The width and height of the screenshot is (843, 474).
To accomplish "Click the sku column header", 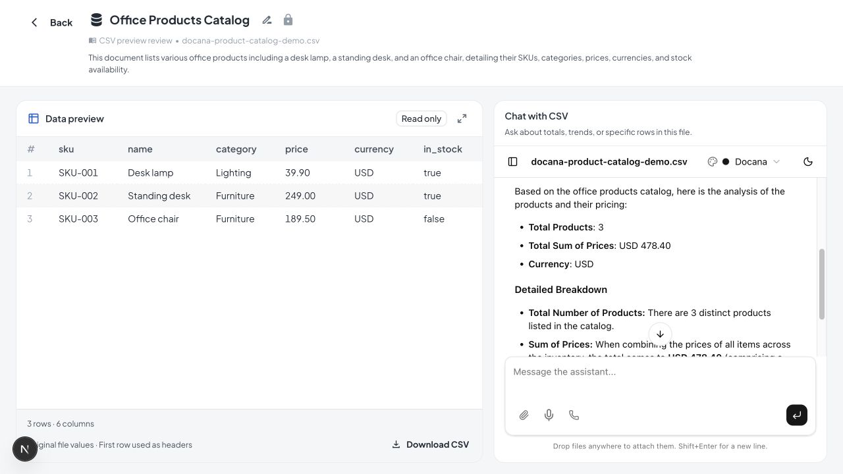I will [66, 149].
